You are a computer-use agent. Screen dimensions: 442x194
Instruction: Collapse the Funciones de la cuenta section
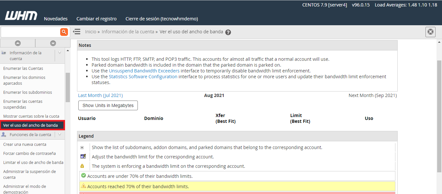tap(60, 135)
